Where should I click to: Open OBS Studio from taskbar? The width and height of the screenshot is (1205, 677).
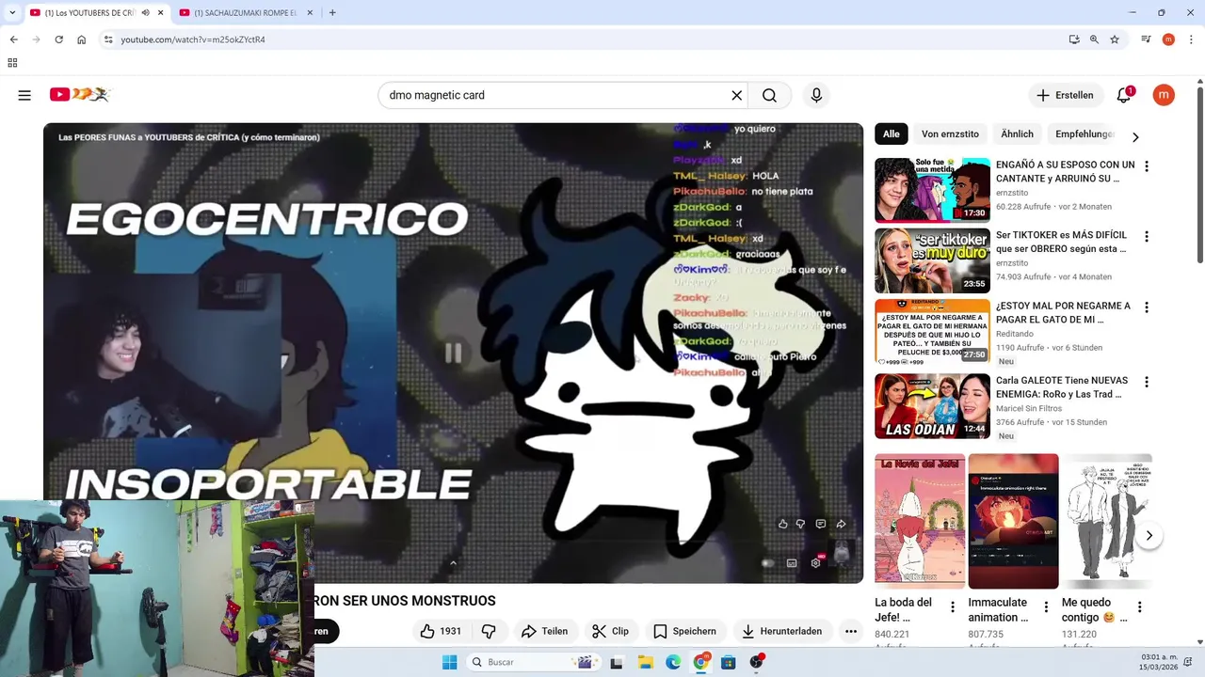coord(756,662)
